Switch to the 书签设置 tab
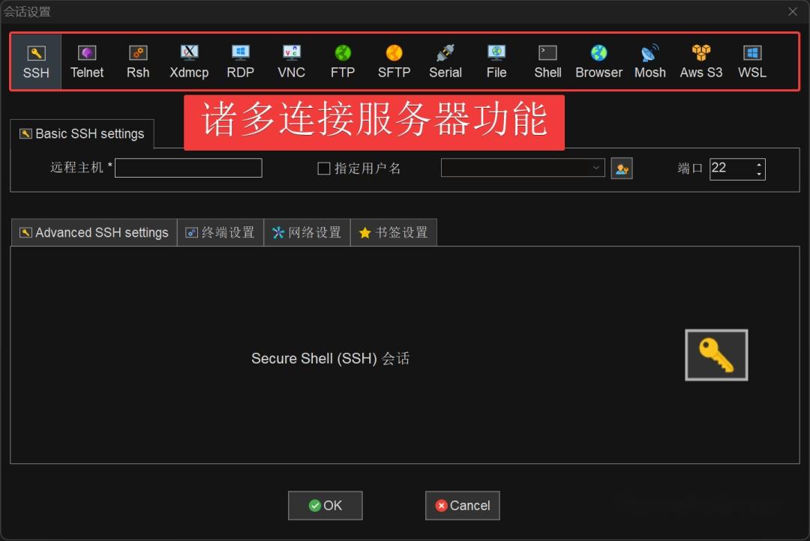 coord(394,233)
